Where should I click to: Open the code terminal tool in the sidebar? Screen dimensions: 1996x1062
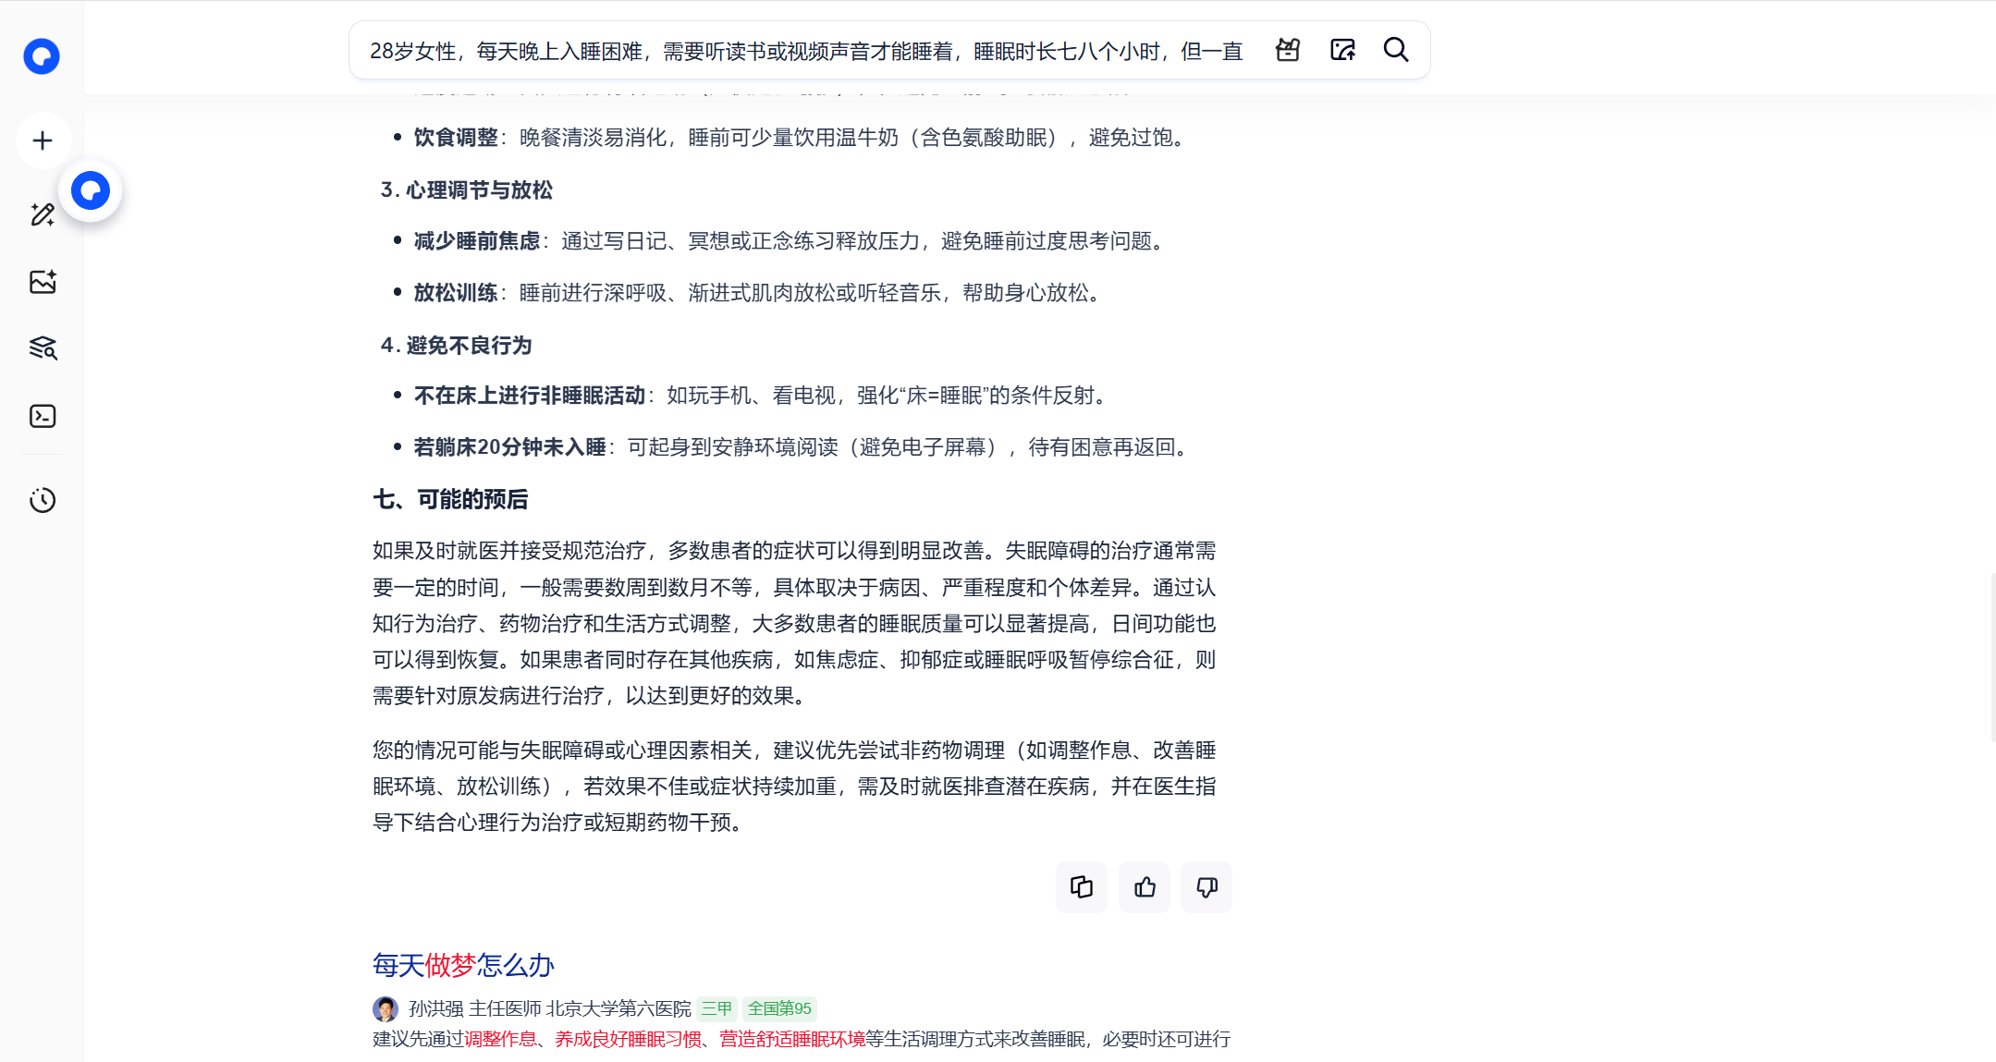(43, 416)
